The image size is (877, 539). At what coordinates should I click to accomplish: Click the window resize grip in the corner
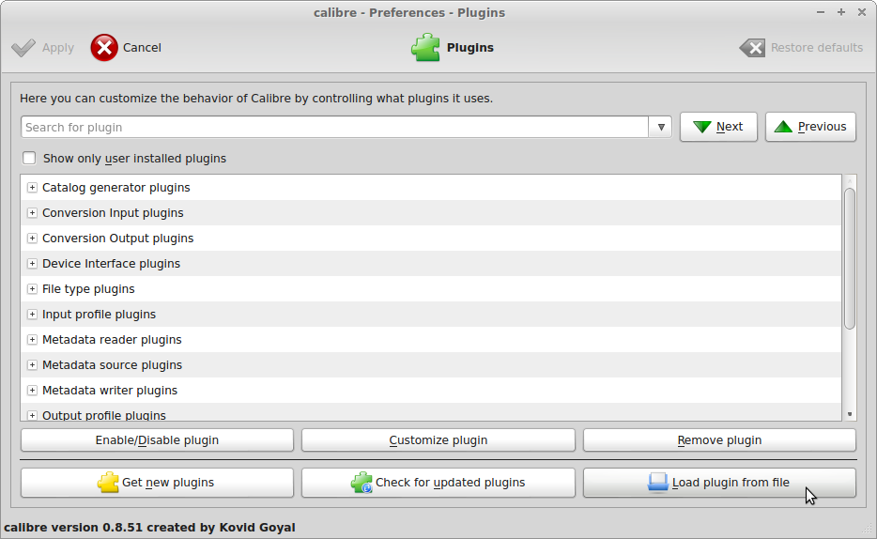[868, 530]
